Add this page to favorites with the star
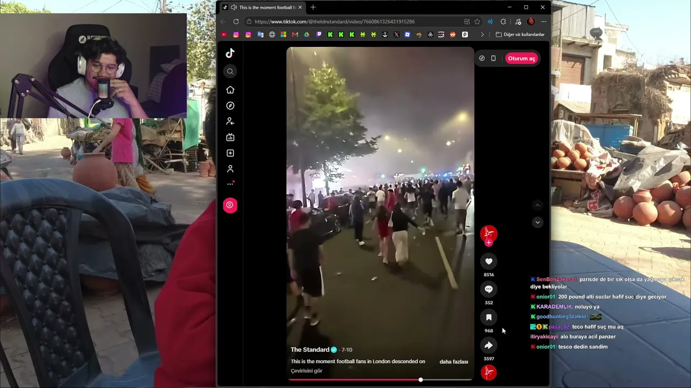Viewport: 691px width, 388px height. pyautogui.click(x=477, y=22)
